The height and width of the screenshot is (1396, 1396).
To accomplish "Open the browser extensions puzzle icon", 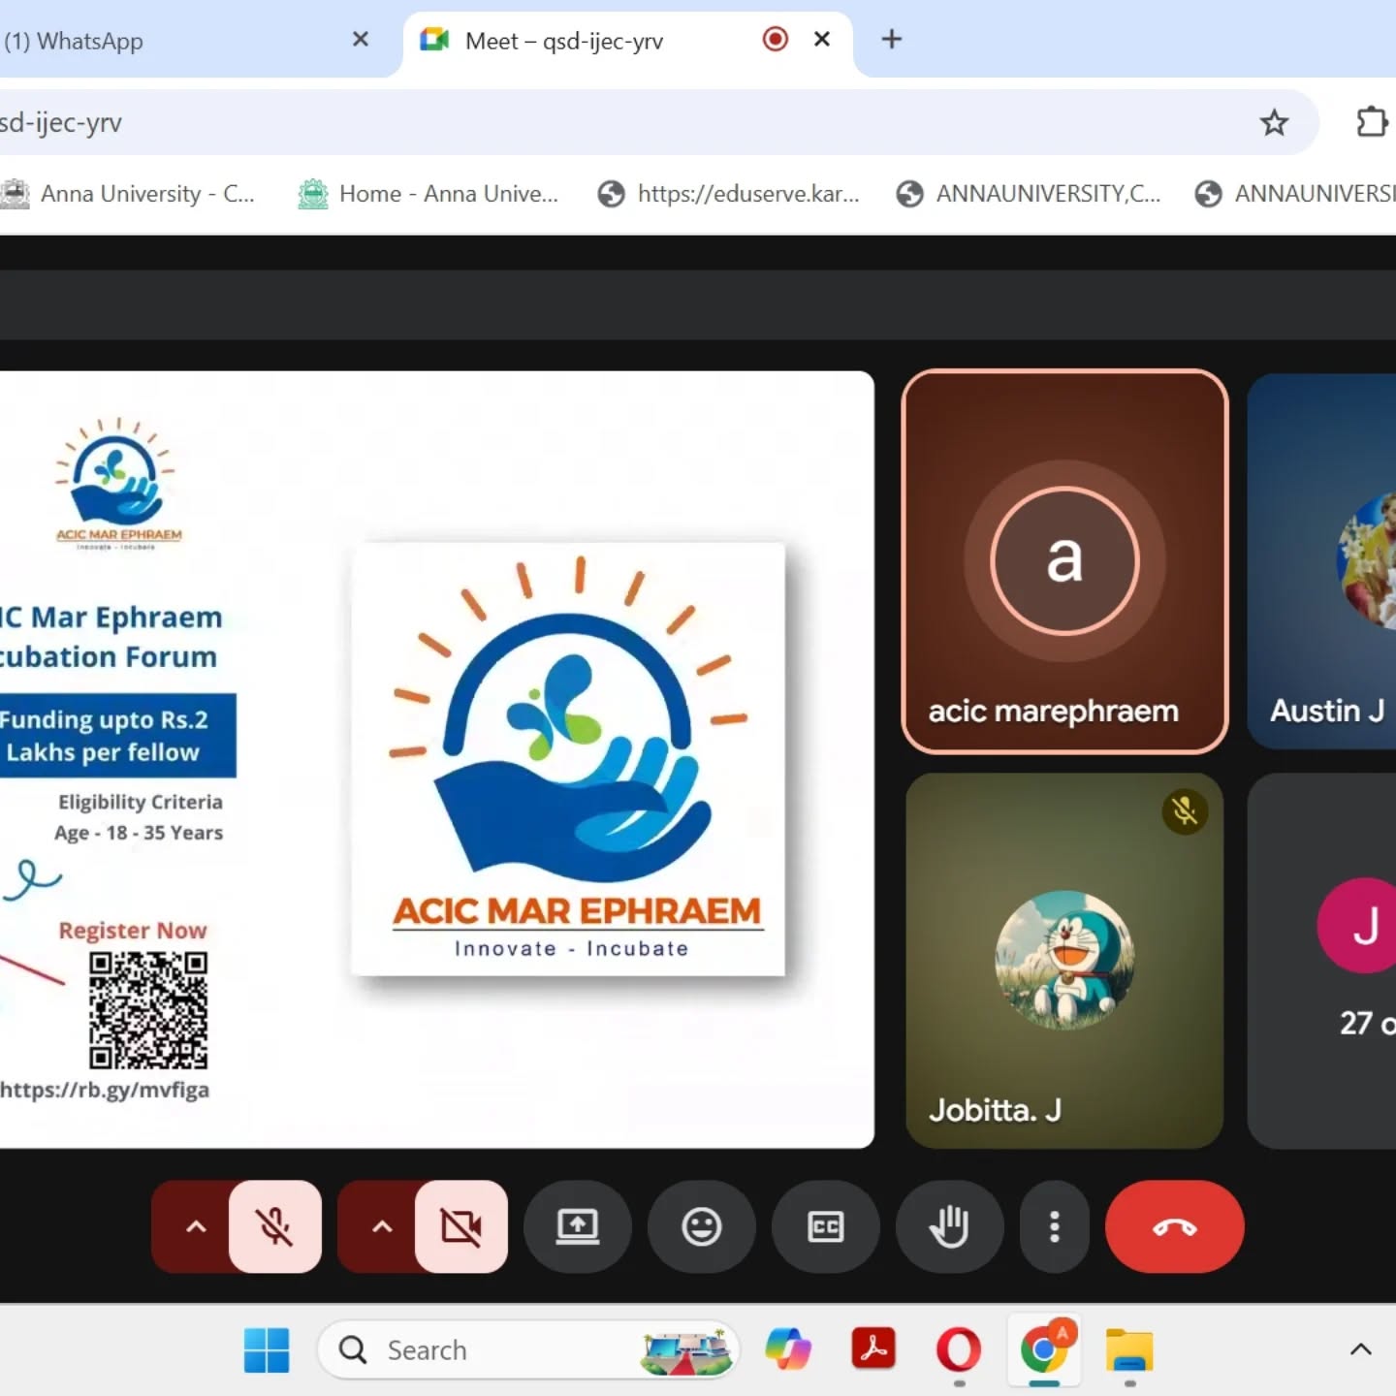I will click(1372, 122).
